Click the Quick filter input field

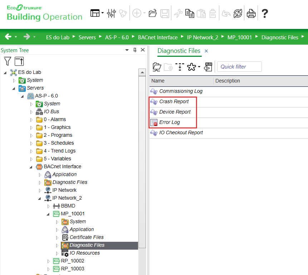pos(239,67)
